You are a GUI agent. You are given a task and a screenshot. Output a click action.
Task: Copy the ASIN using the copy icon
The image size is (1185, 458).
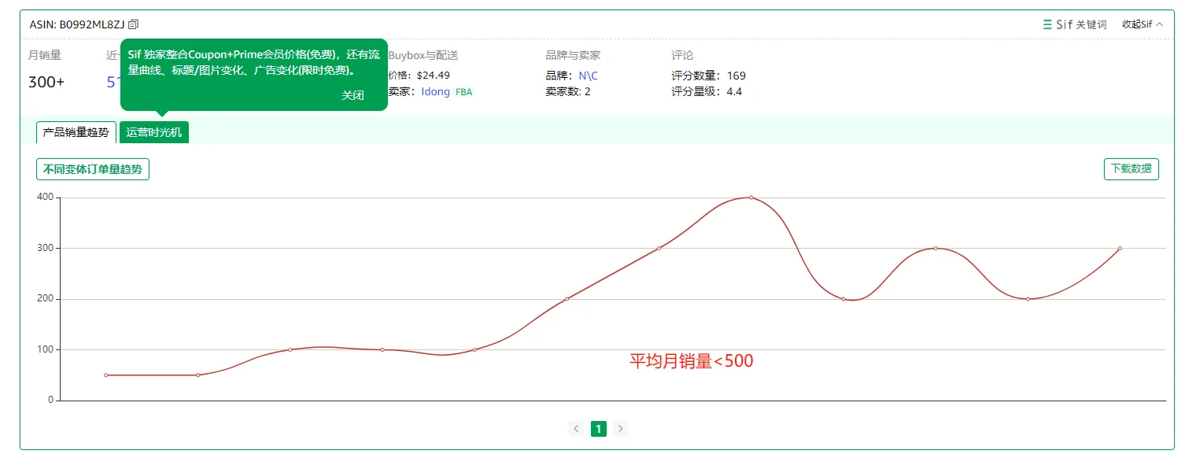132,24
